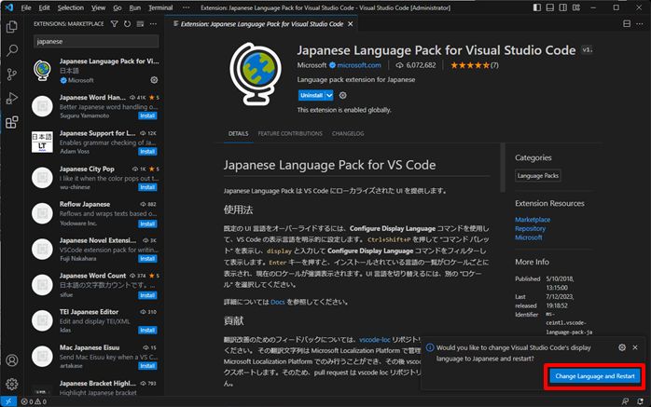651x407 pixels.
Task: Select the Details tab
Action: 239,133
